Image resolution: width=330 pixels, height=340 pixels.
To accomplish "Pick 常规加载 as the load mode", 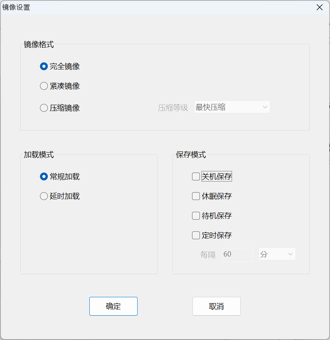I will [x=44, y=176].
